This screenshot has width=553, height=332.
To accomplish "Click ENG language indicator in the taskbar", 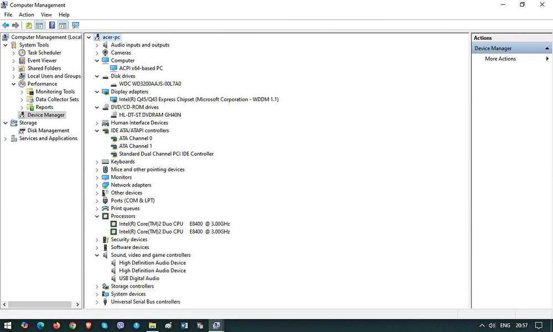I will tap(505, 325).
